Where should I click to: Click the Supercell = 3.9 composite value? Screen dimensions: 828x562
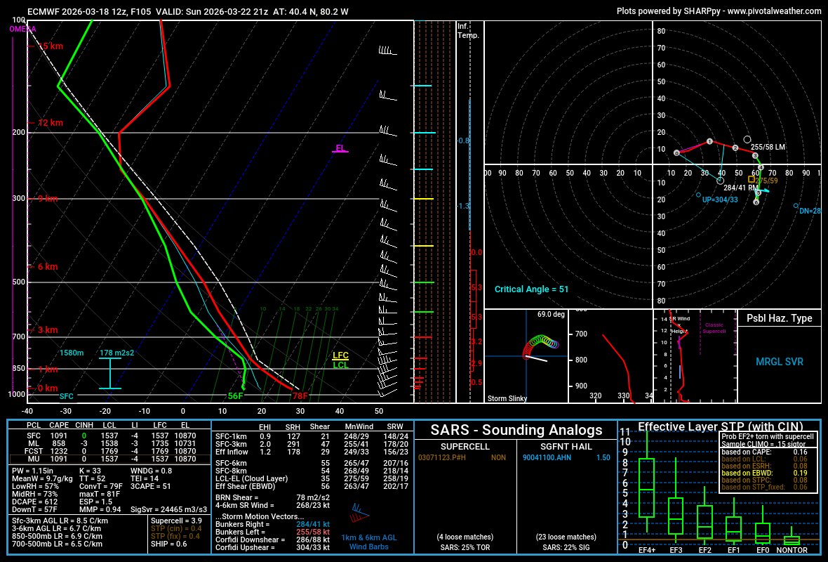pos(176,521)
